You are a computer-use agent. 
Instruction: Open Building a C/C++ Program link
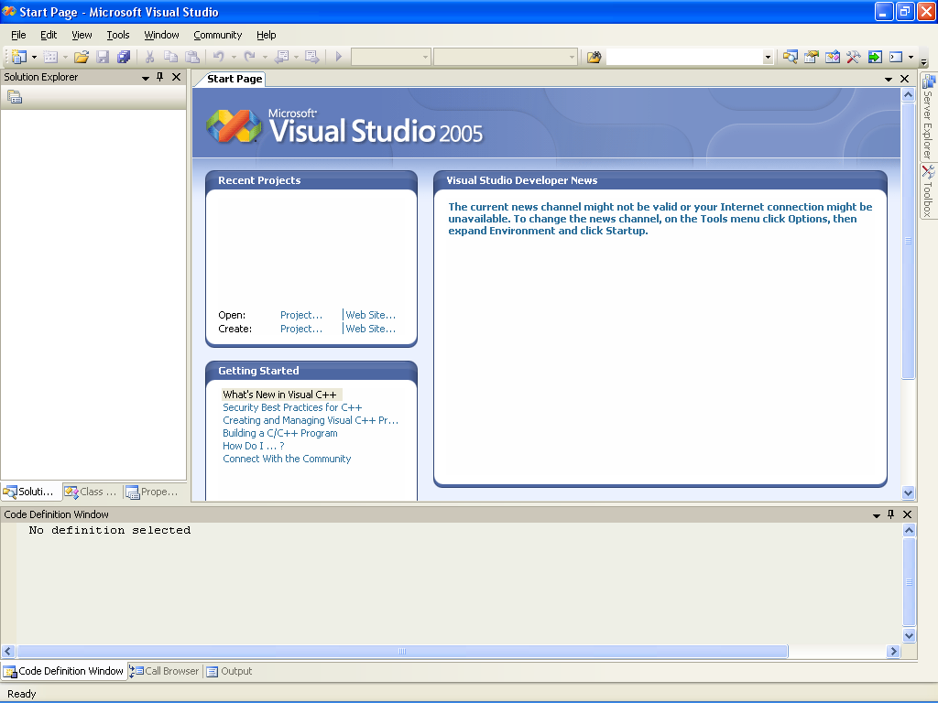coord(280,433)
